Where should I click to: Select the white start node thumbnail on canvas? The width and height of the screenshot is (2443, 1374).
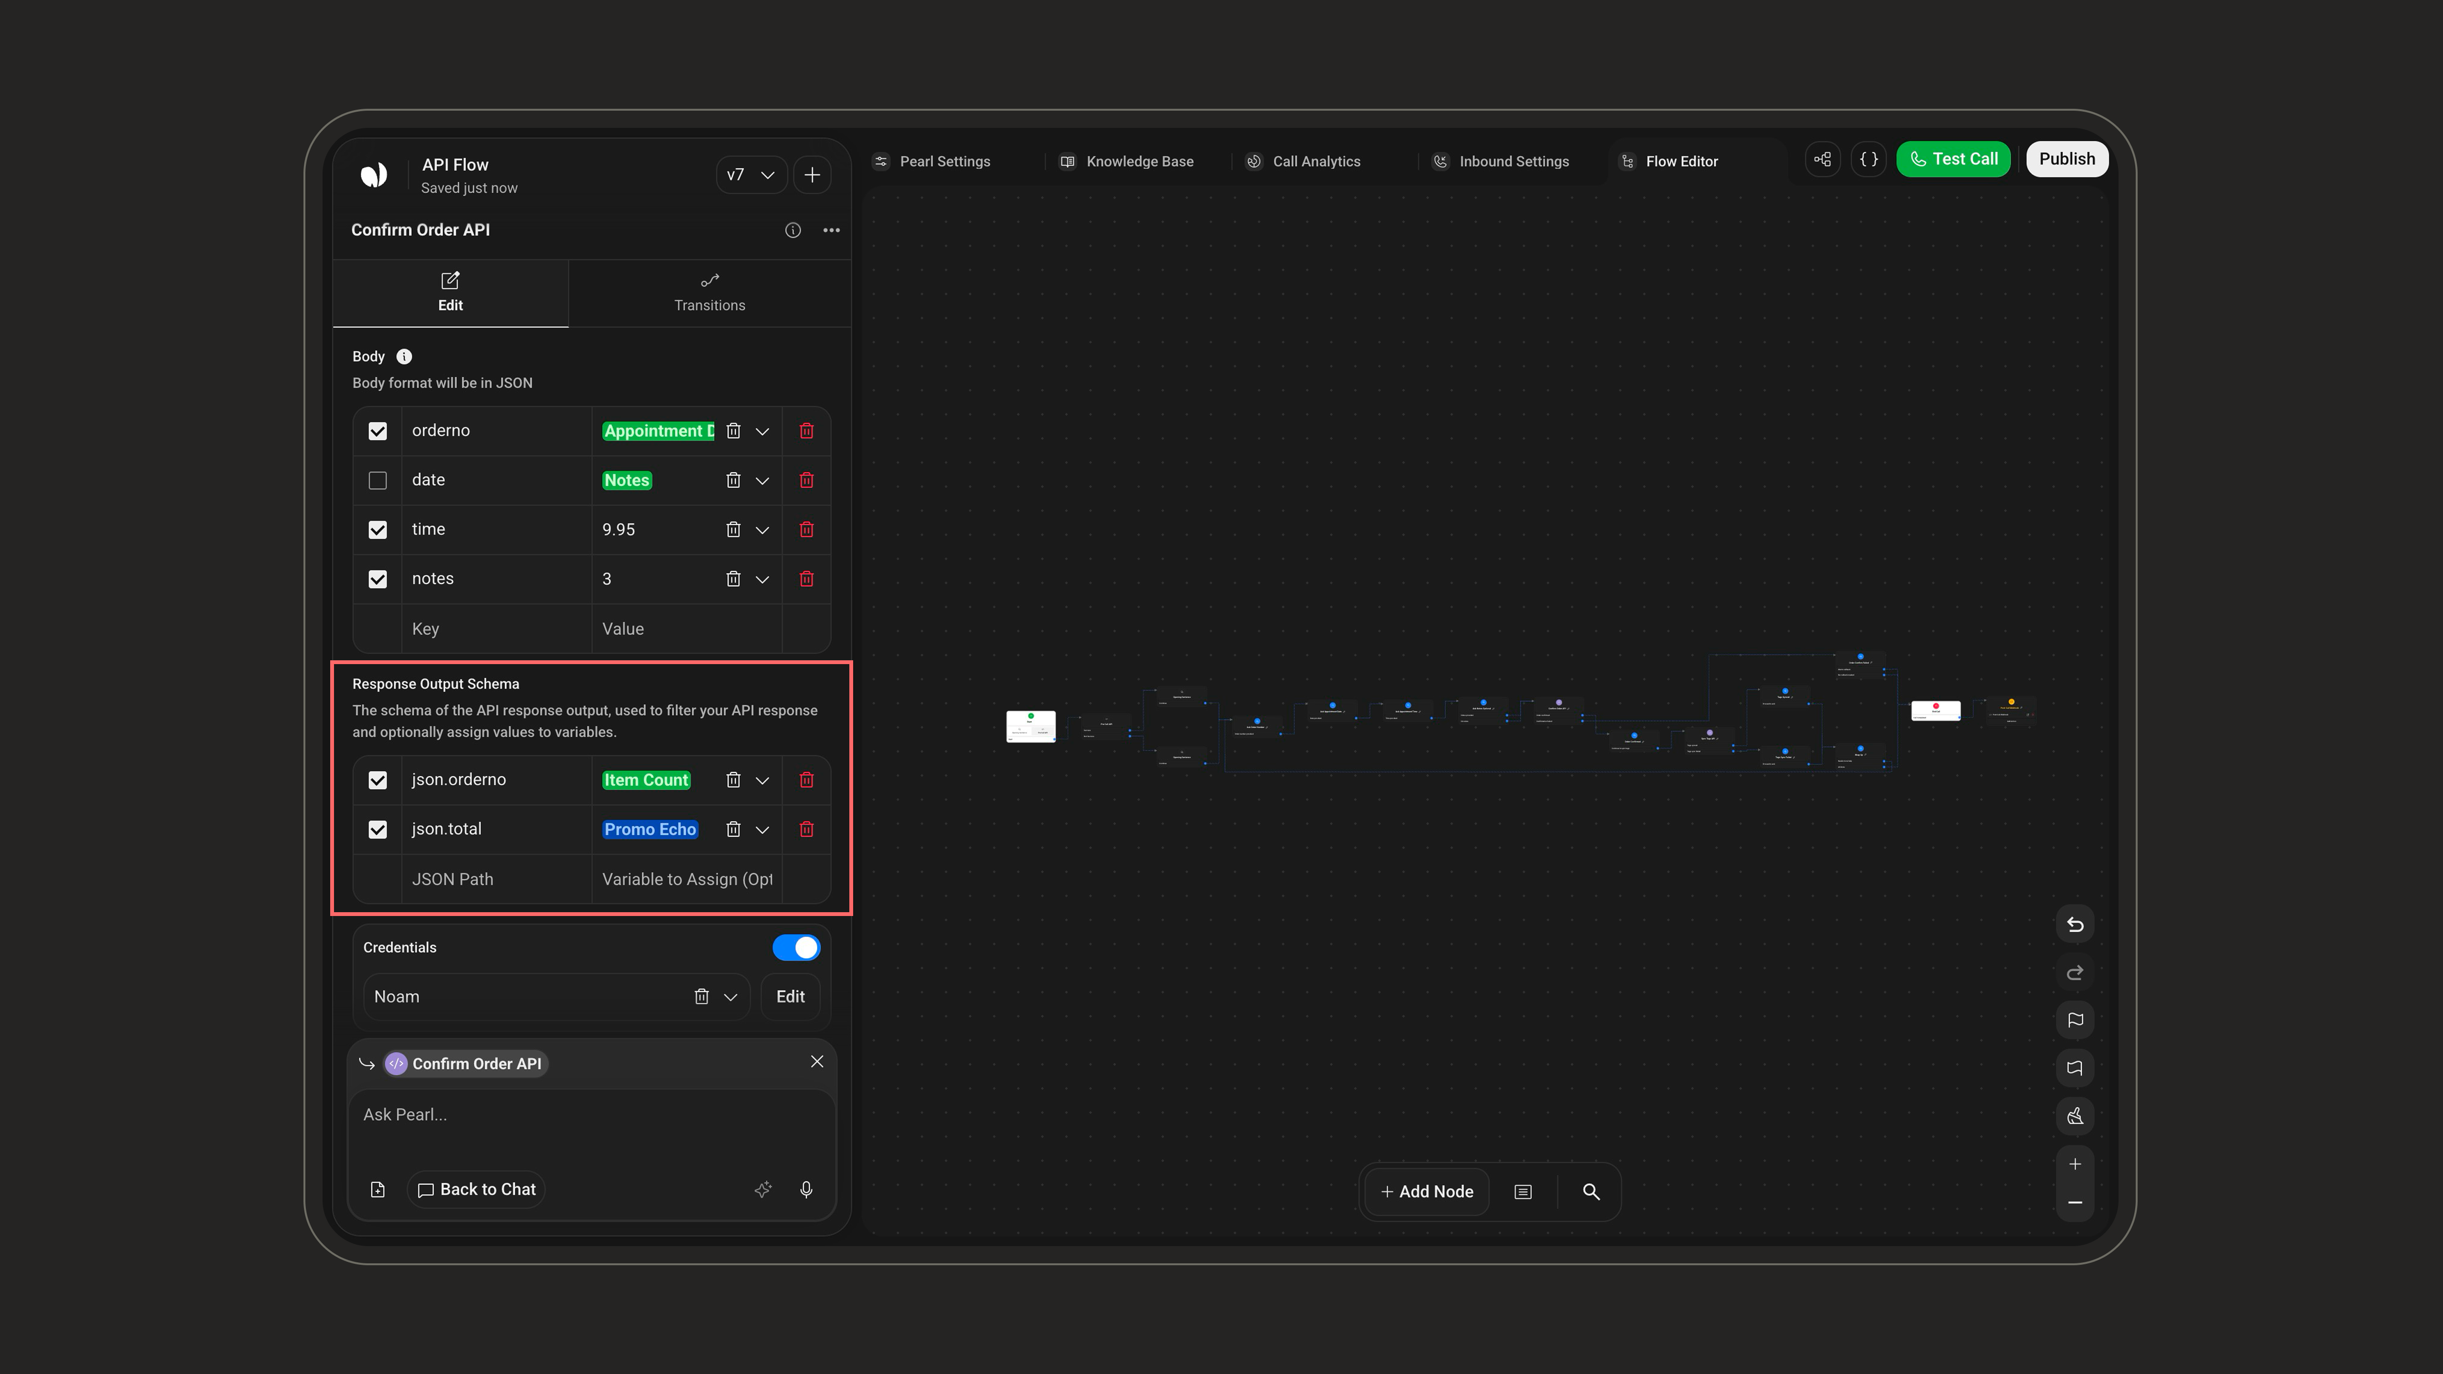pyautogui.click(x=1031, y=727)
